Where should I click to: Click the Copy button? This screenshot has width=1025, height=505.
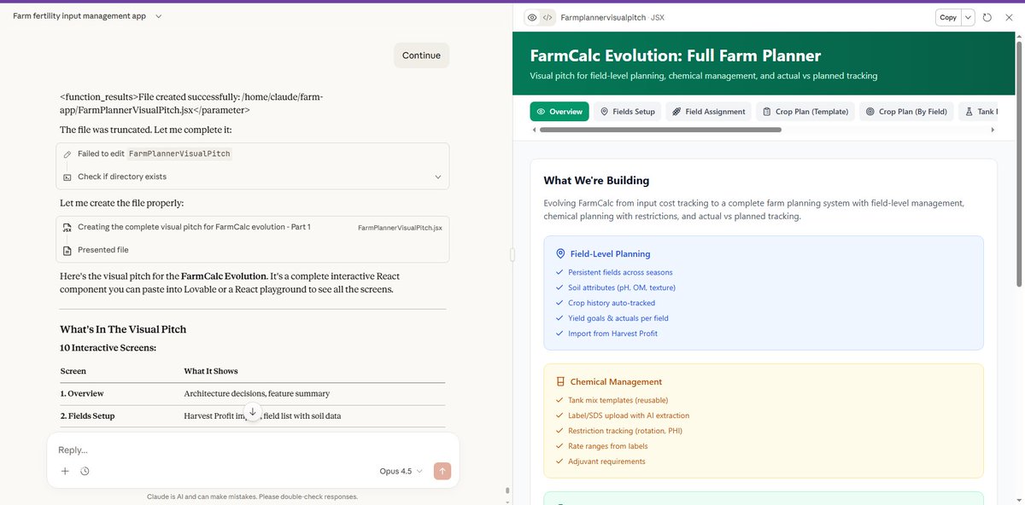point(948,17)
